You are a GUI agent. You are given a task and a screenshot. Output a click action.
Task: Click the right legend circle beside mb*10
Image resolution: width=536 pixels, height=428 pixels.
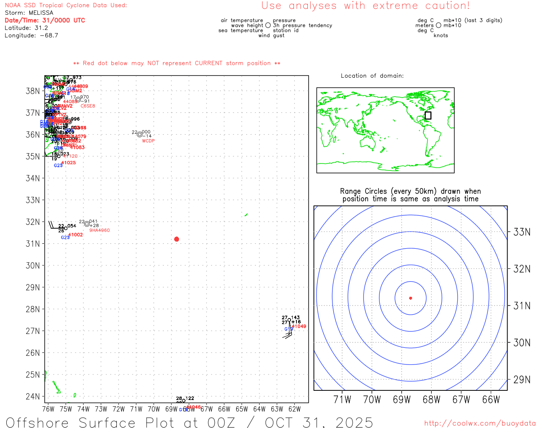click(x=438, y=25)
